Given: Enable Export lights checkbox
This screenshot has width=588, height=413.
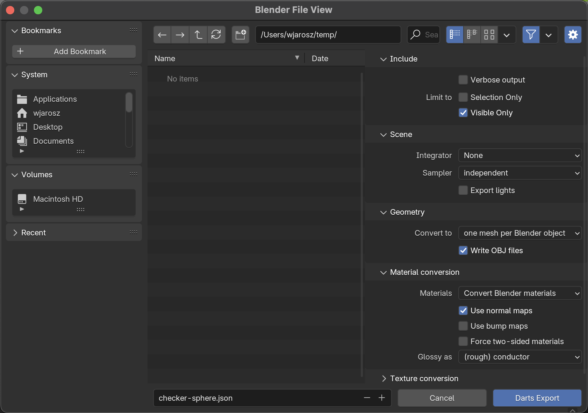Looking at the screenshot, I should [x=463, y=190].
